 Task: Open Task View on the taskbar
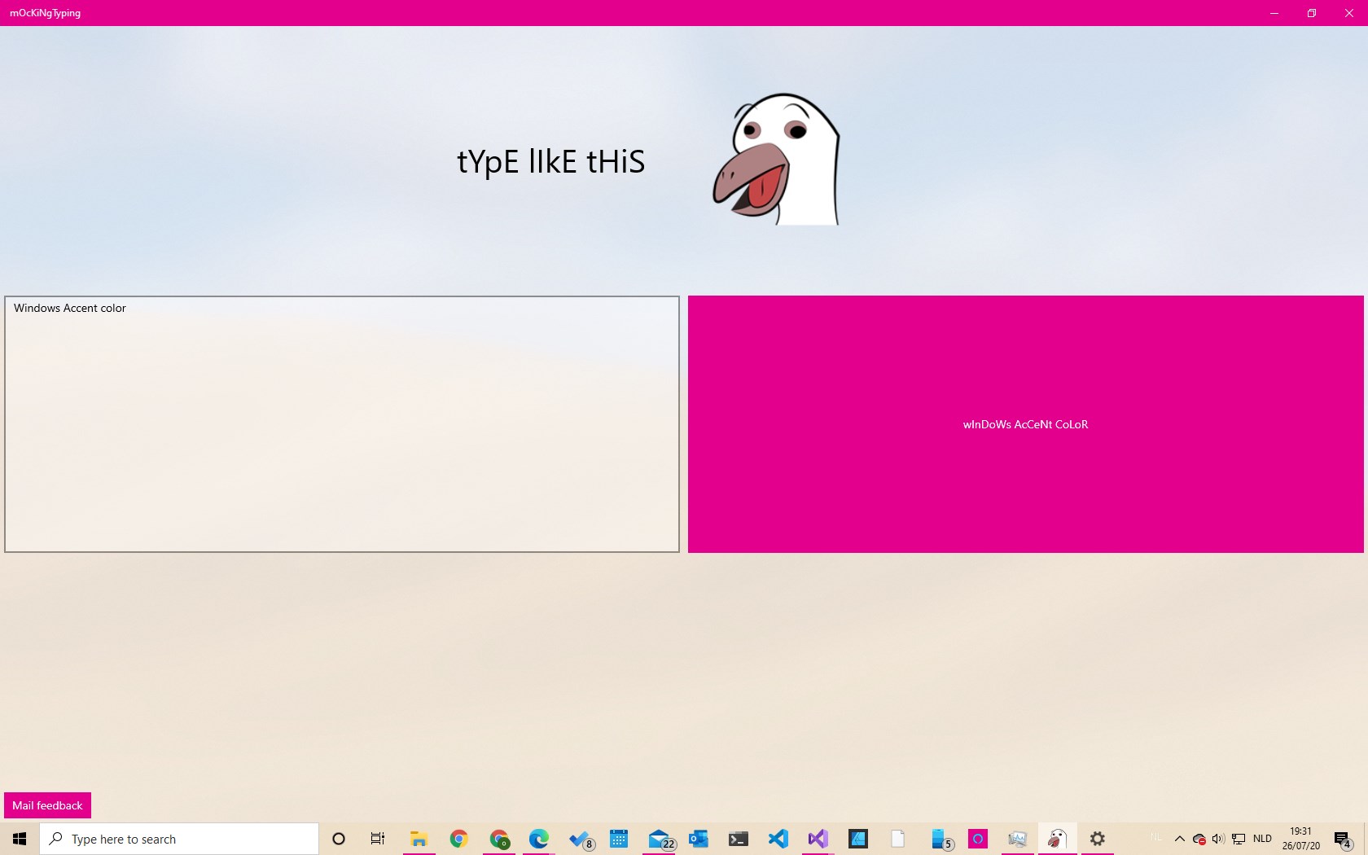tap(378, 839)
